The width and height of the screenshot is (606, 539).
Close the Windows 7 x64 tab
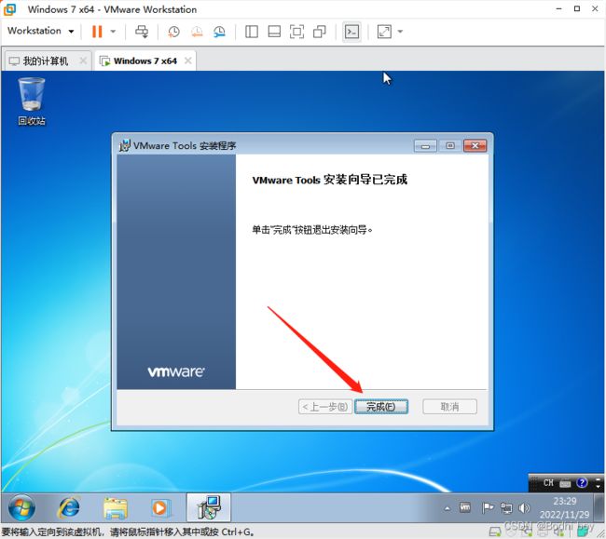187,61
